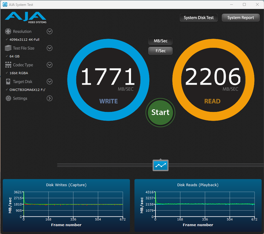Screen dimensions: 264x234
Task: Open the System Report
Action: pyautogui.click(x=241, y=18)
